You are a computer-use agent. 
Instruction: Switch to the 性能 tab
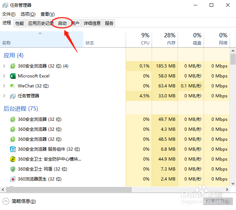click(x=20, y=23)
